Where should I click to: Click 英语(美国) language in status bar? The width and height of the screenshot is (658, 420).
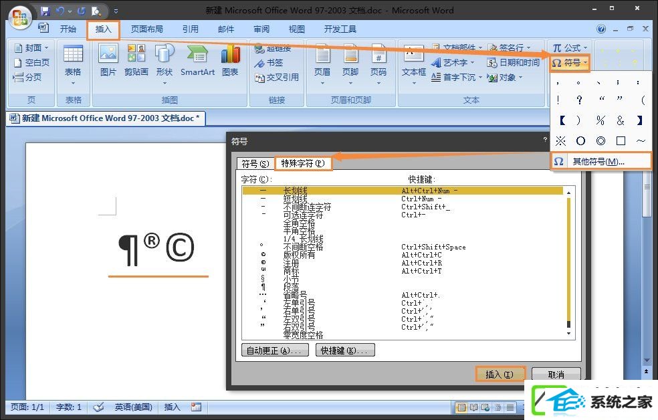134,407
